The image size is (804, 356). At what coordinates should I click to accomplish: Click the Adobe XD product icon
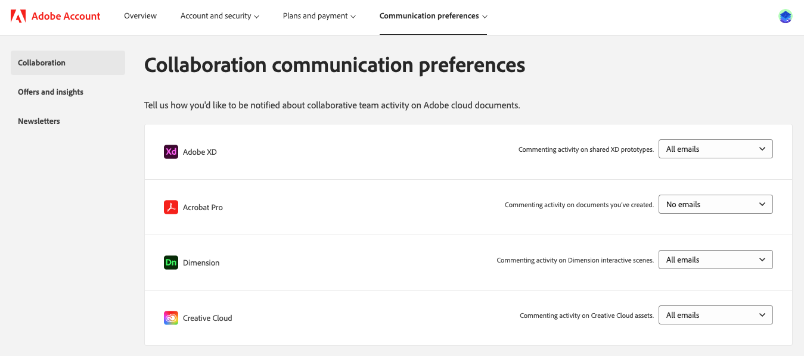[x=171, y=152]
